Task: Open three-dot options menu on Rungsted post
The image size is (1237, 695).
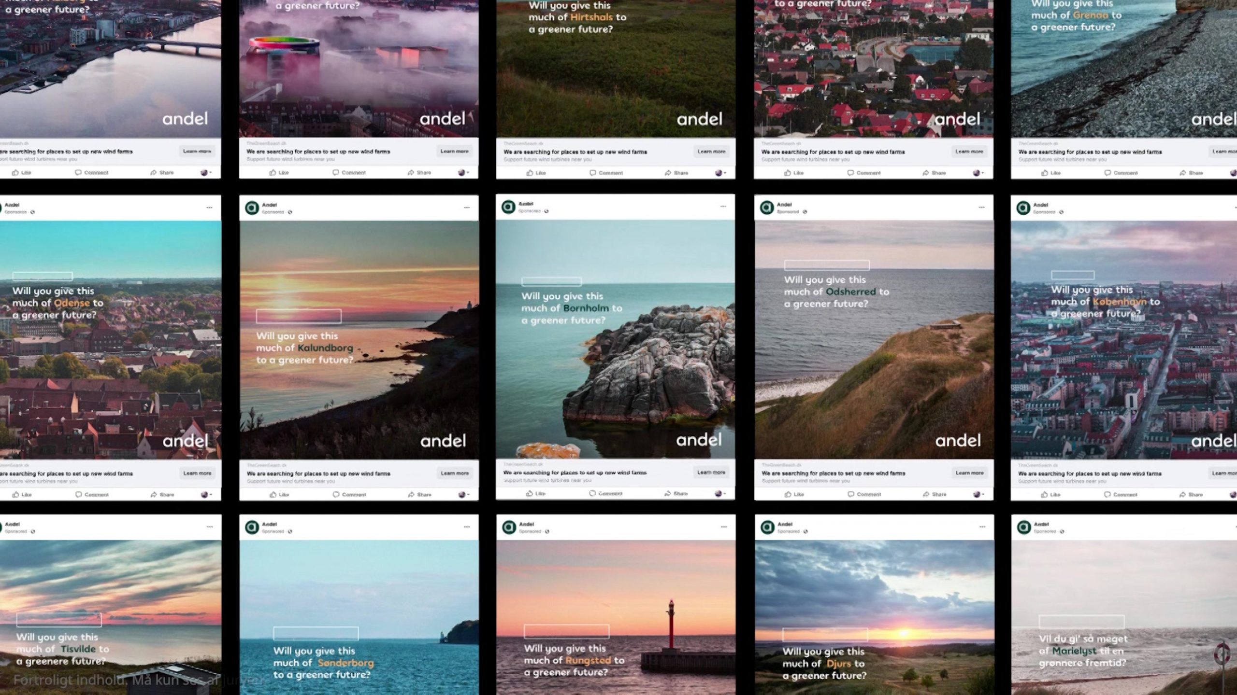Action: click(724, 527)
